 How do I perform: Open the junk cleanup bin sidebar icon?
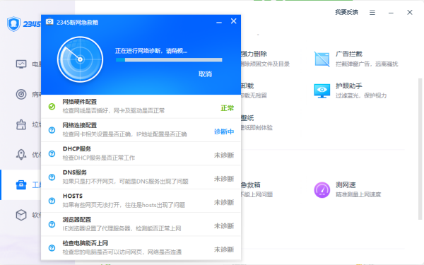pos(21,124)
